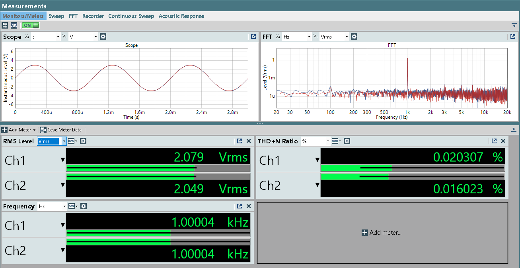Open Scope panel settings gear
This screenshot has width=520, height=268.
(103, 37)
